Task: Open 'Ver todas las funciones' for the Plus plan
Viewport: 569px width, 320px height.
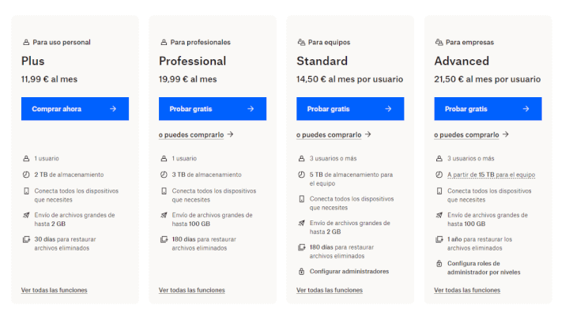Action: tap(54, 290)
